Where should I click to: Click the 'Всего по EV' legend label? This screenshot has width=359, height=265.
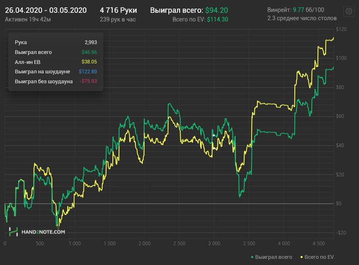(319, 257)
